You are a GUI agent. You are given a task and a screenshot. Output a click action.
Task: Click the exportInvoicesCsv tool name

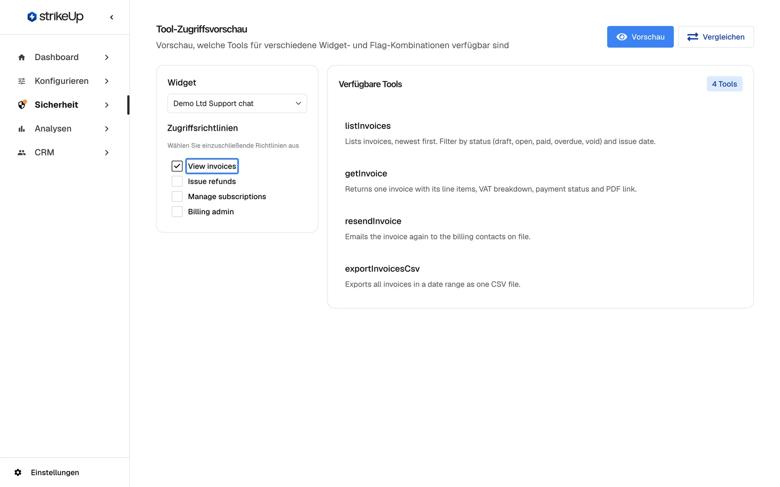382,269
